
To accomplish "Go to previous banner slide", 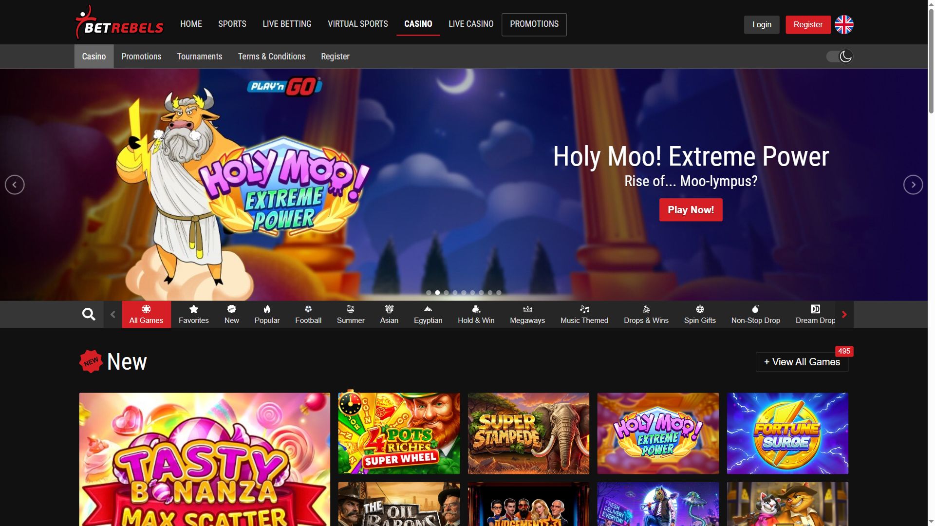I will click(x=15, y=185).
